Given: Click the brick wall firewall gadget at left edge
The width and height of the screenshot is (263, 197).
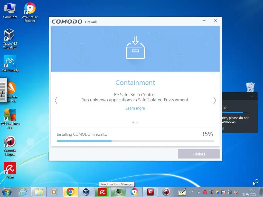Looking at the screenshot, I should click(x=3, y=90).
